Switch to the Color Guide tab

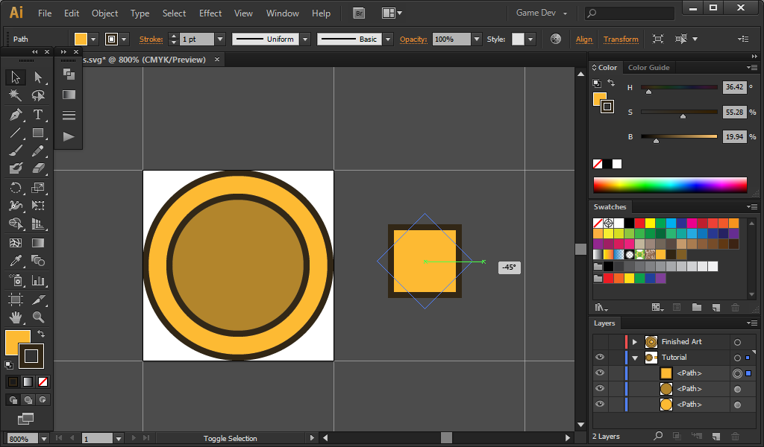click(648, 67)
